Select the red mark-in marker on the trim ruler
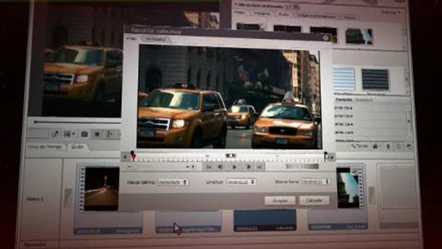Viewport: 442px width, 249px height. 133,156
